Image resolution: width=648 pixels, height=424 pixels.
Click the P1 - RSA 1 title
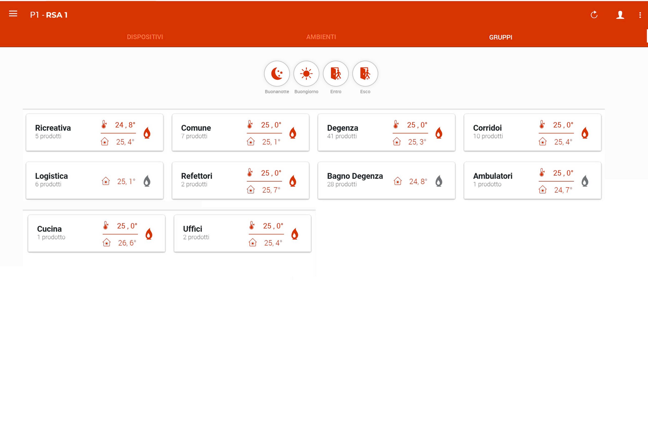point(49,15)
